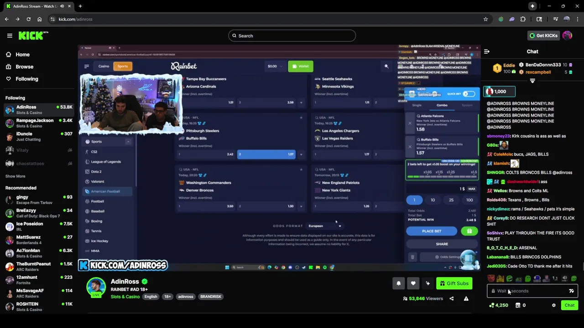Select the BRANDRISK tag
Viewport: 584px width, 328px height.
(x=211, y=297)
